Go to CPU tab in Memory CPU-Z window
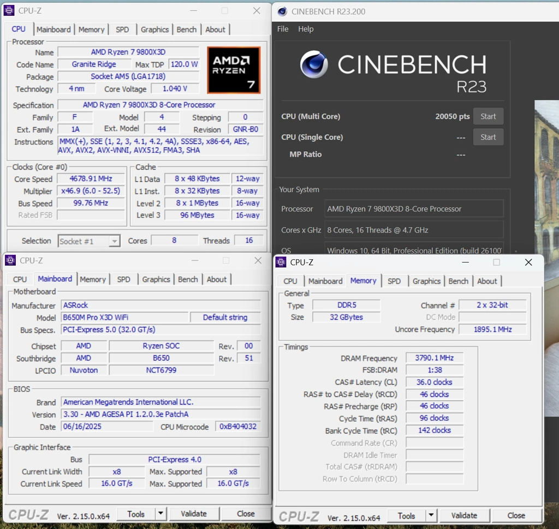Image resolution: width=559 pixels, height=529 pixels. [290, 281]
